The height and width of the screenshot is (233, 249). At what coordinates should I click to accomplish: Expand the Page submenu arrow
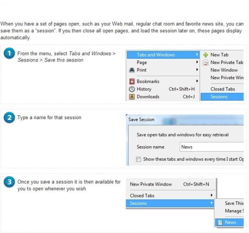[x=197, y=62]
